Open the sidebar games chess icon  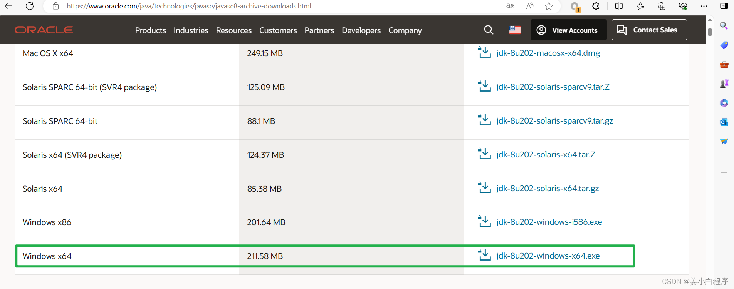[724, 84]
